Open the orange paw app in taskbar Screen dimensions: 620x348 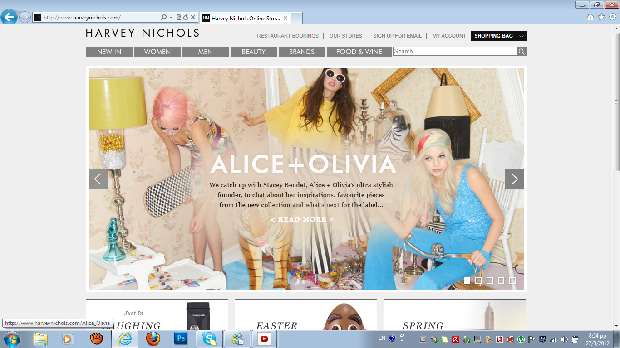pyautogui.click(x=96, y=339)
